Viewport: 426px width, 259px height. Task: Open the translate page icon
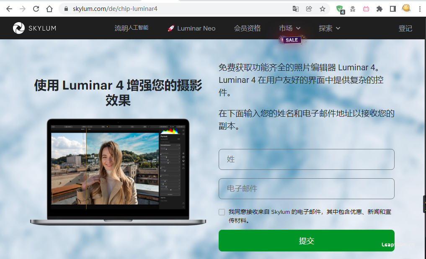(296, 9)
